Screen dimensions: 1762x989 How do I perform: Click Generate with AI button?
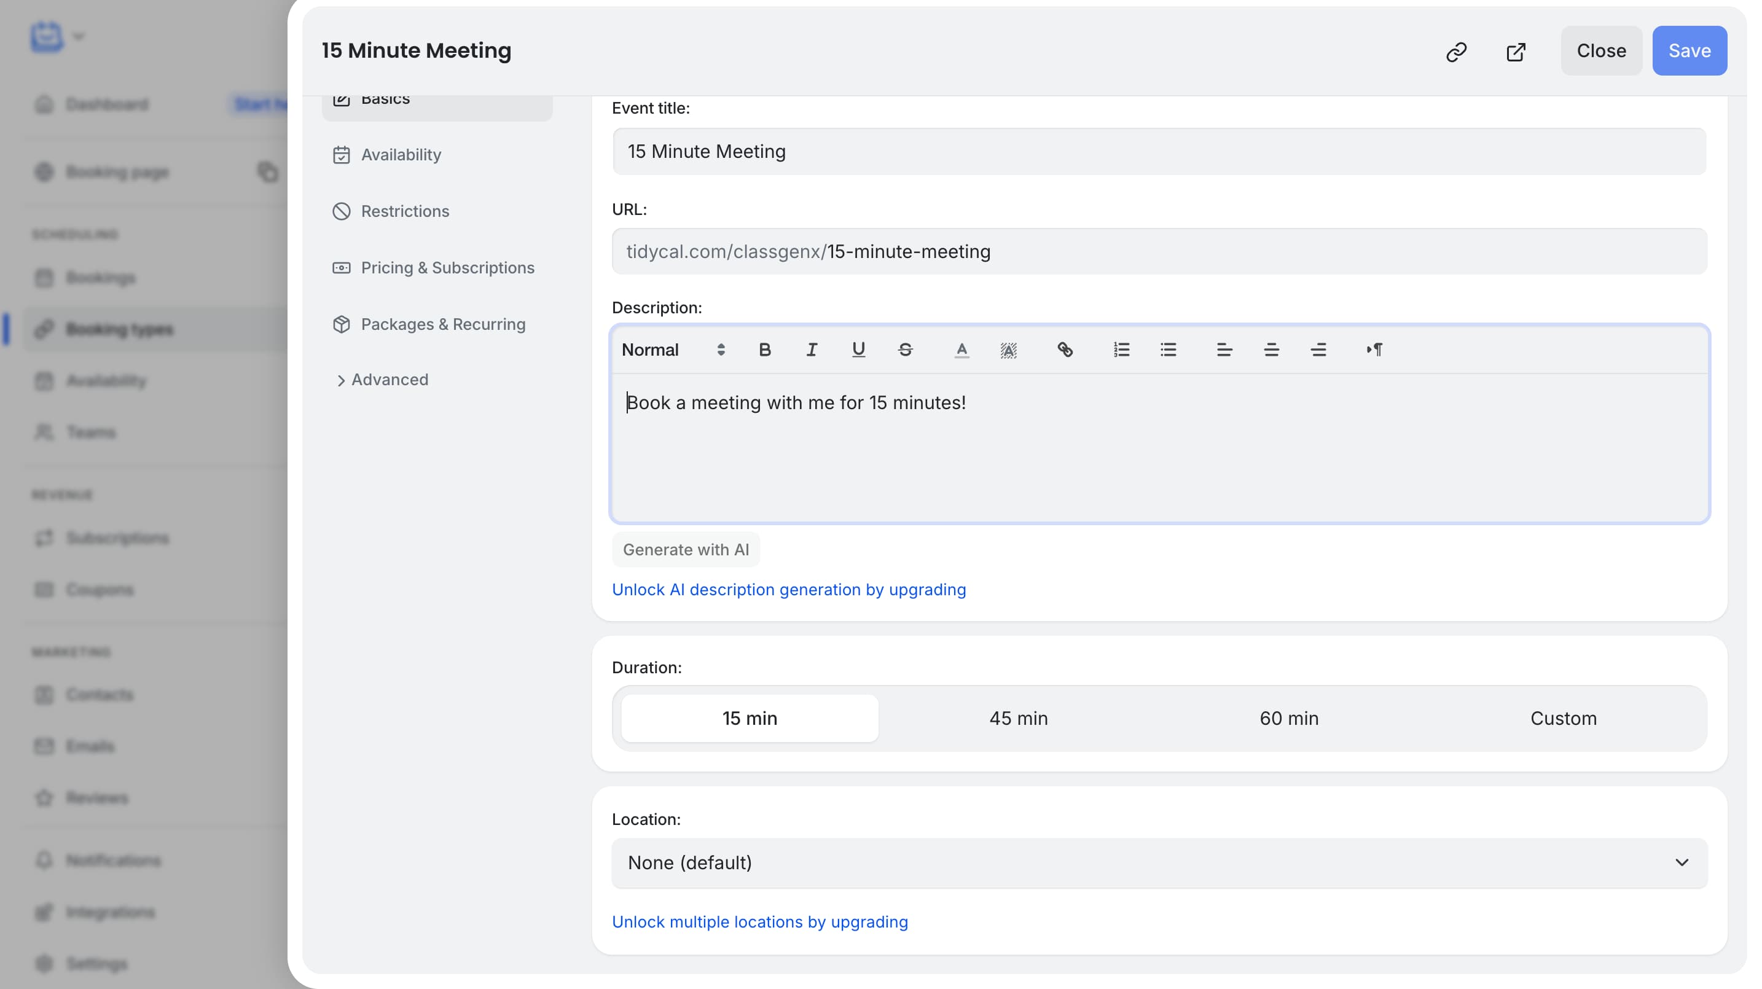(686, 550)
